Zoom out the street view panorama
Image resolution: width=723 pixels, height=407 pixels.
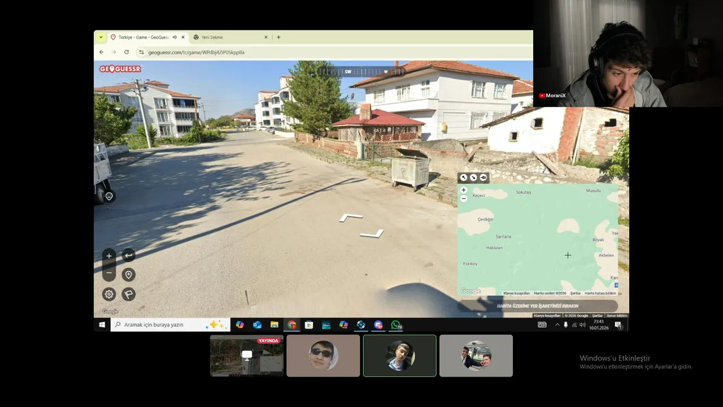[109, 272]
